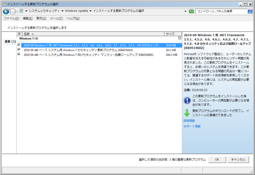Click the 20.8 MB size value
The width and height of the screenshot is (255, 175).
[x=171, y=45]
